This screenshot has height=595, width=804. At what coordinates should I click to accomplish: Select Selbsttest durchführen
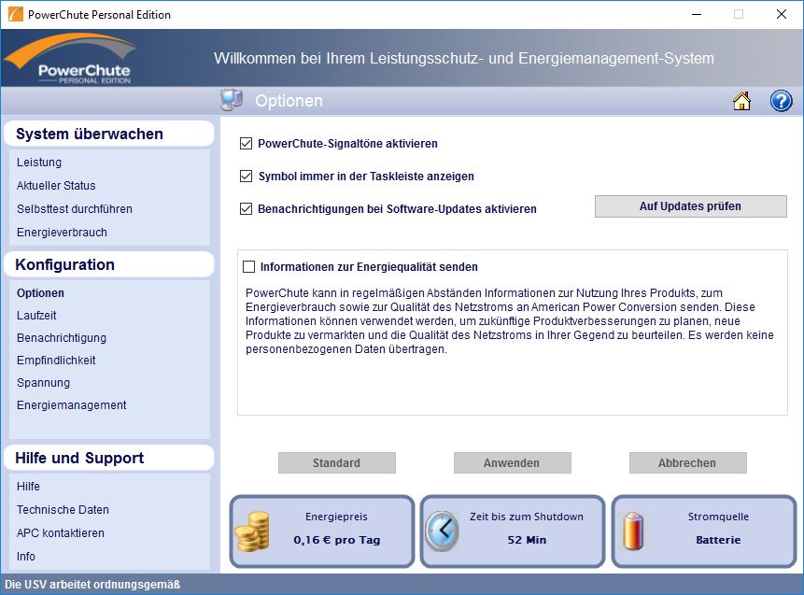point(75,209)
